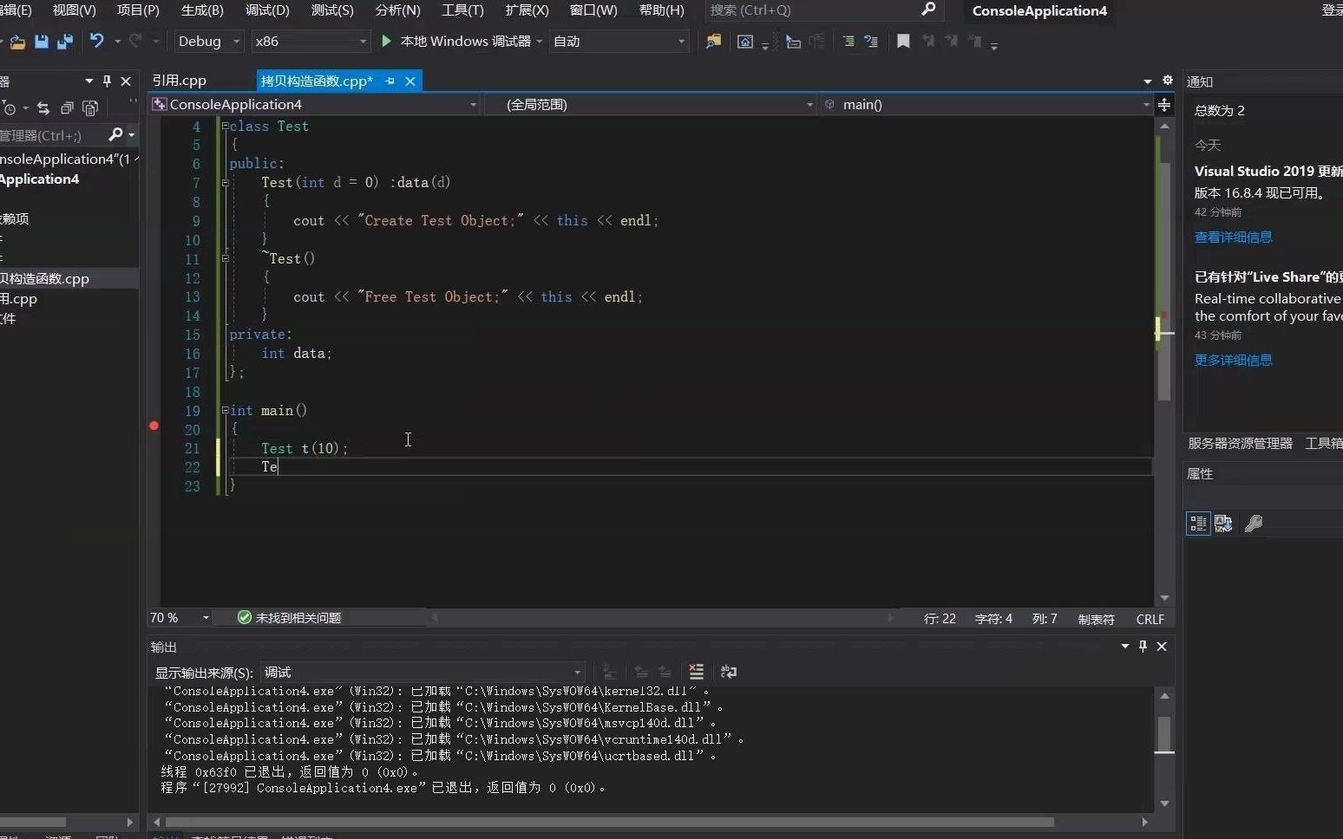Collapse all items in Solution Explorer
This screenshot has height=839, width=1343.
67,107
